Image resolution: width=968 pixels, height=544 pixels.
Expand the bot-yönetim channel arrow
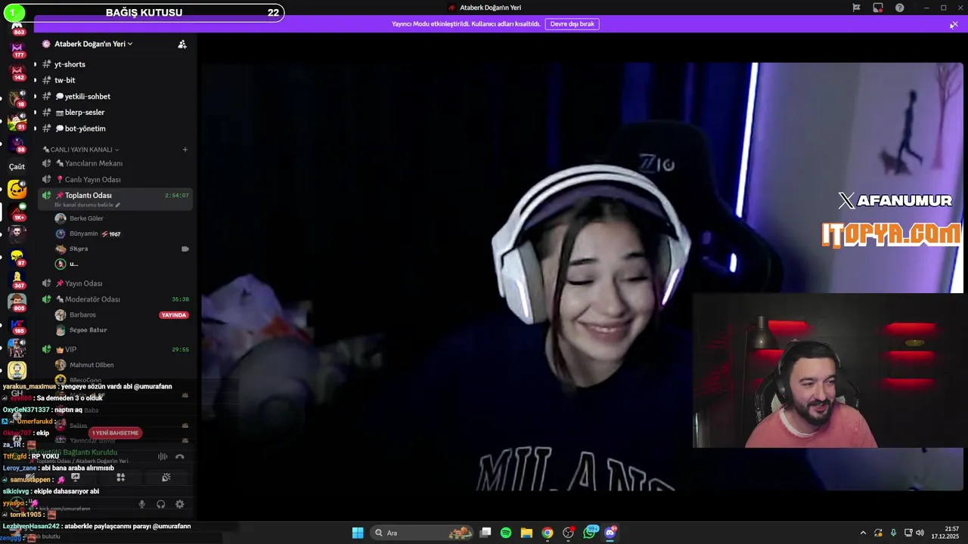click(x=35, y=128)
